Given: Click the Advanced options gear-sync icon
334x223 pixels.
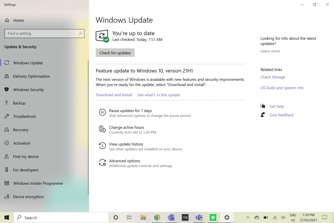Looking at the screenshot, I should (x=102, y=163).
